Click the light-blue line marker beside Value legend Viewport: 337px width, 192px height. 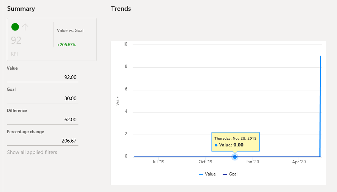201,174
